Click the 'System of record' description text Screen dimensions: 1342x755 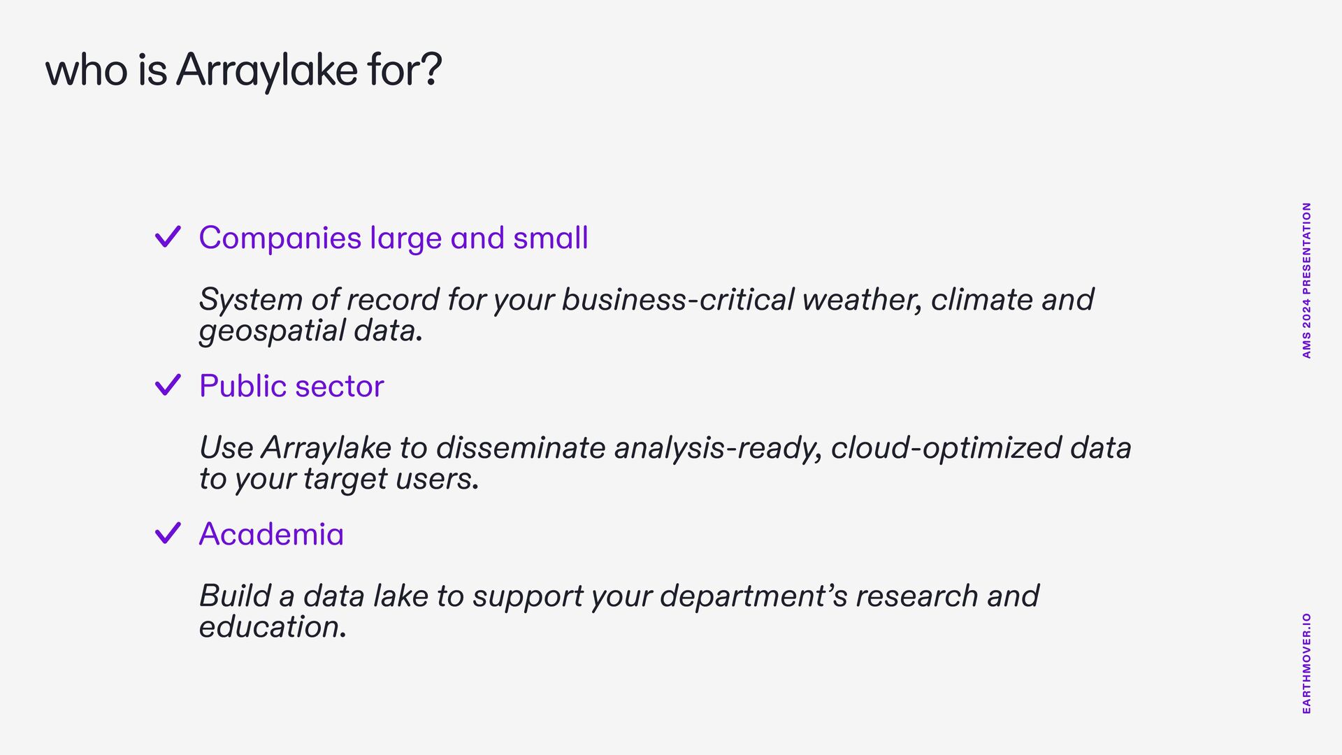tap(647, 315)
